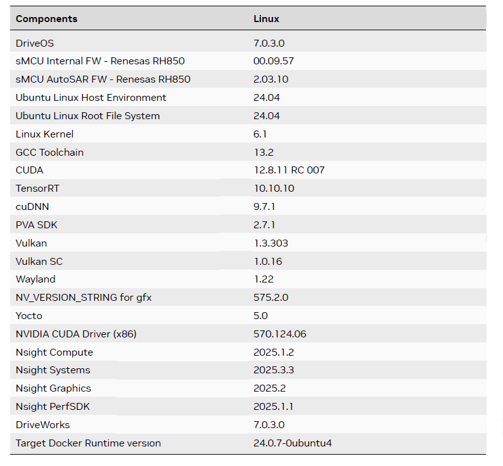Select the Ubuntu Linux Root File System cell
This screenshot has height=466, width=503.
click(x=88, y=116)
